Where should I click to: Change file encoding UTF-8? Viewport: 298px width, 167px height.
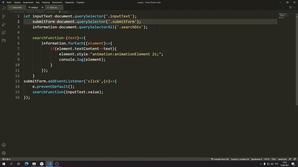[267, 159]
